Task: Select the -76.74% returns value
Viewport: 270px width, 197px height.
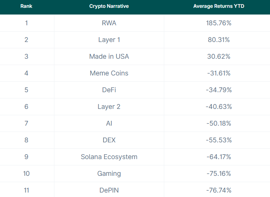Action: pos(219,190)
